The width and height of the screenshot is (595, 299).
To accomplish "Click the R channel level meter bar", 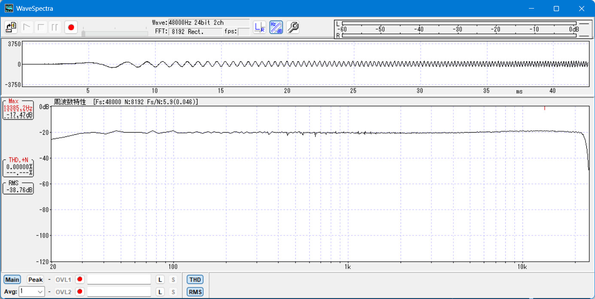I will (x=459, y=36).
